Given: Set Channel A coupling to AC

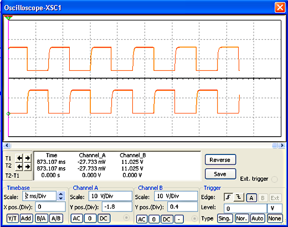Looking at the screenshot, I should coord(76,219).
